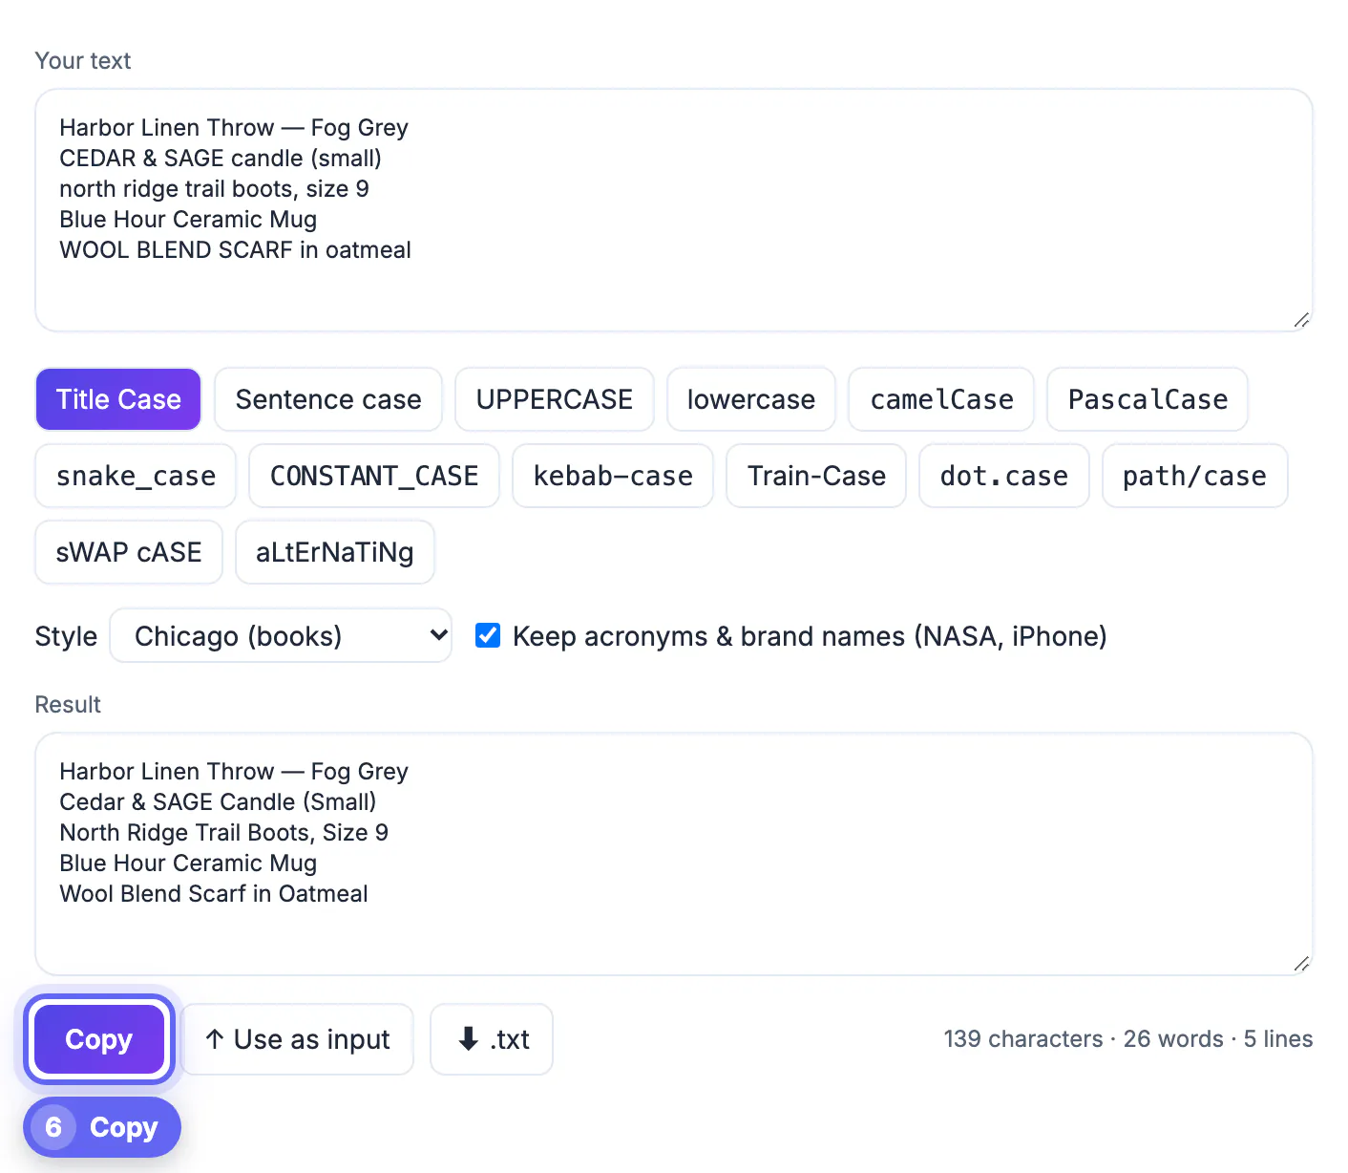This screenshot has width=1348, height=1173.
Task: Convert the text to snake_case
Action: pos(136,476)
